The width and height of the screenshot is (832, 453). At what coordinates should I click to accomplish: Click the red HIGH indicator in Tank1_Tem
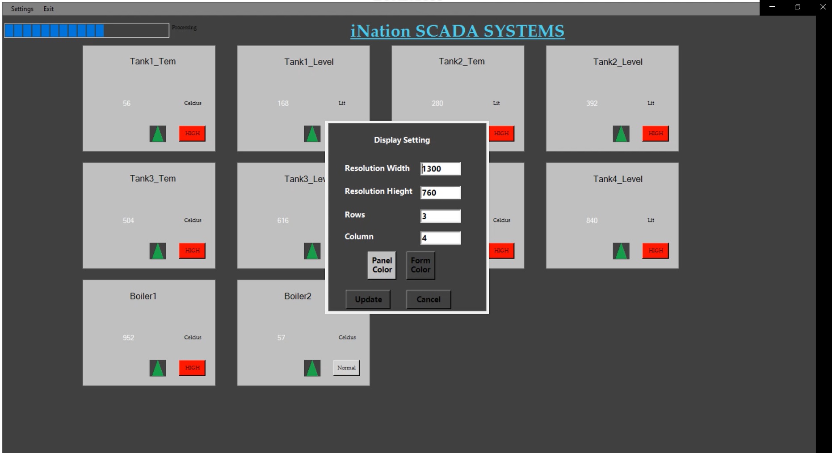(192, 134)
